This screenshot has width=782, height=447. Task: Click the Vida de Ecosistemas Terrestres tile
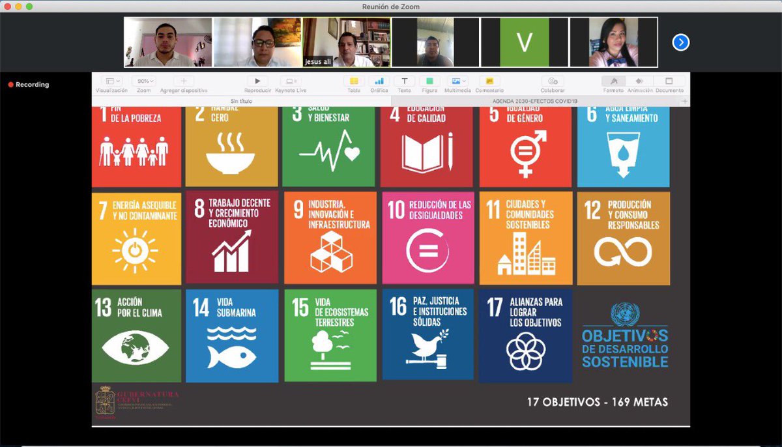[x=330, y=336]
